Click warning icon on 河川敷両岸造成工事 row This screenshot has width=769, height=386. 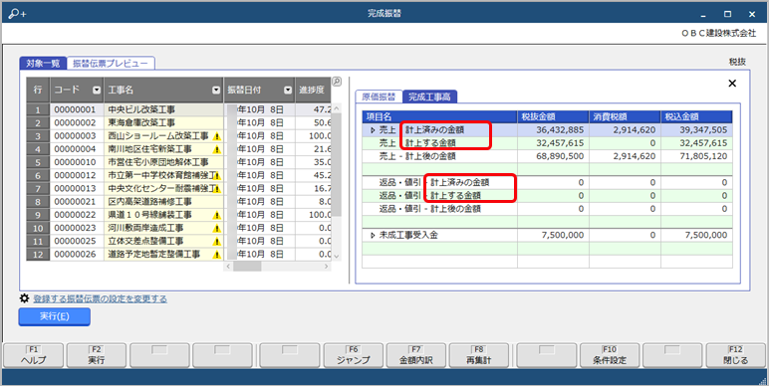pyautogui.click(x=217, y=229)
